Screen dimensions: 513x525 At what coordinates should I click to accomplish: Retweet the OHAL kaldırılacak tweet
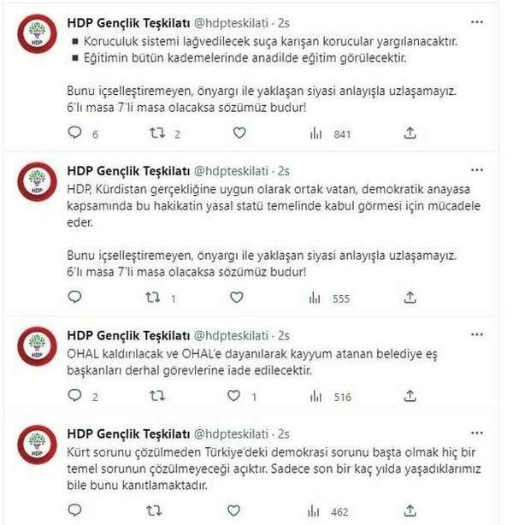[157, 397]
